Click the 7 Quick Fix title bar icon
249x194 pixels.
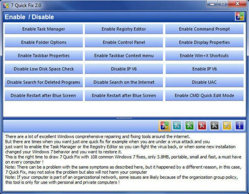click(6, 5)
